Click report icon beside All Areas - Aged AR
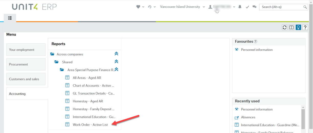This screenshot has width=313, height=133. point(67,77)
